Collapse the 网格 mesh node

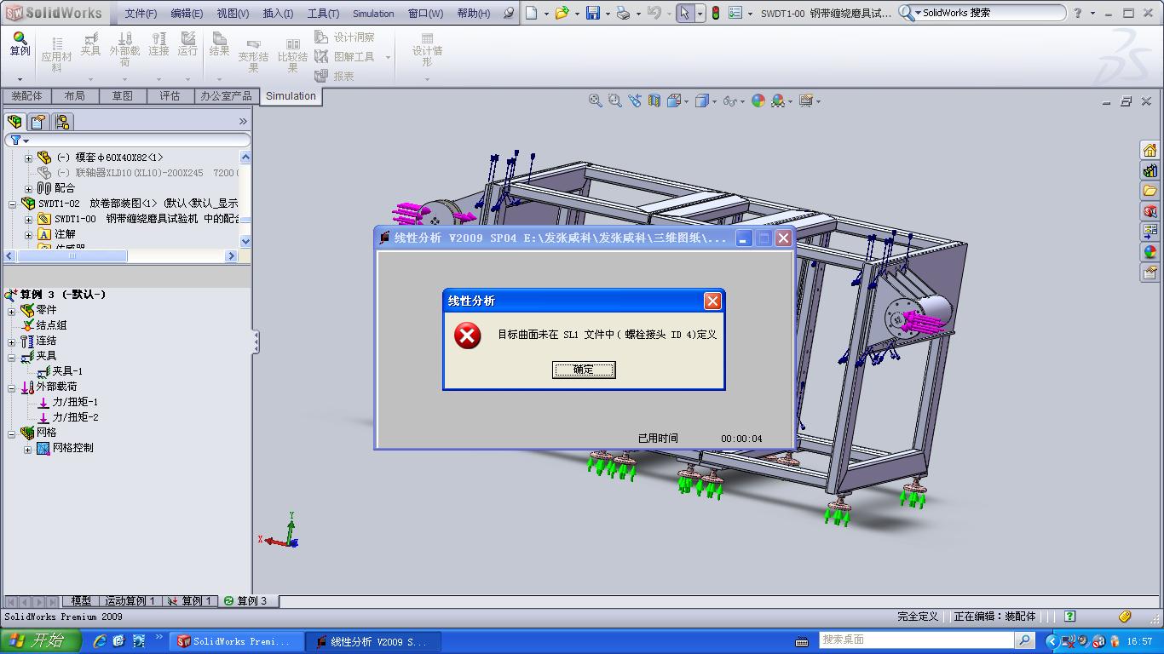click(x=12, y=433)
